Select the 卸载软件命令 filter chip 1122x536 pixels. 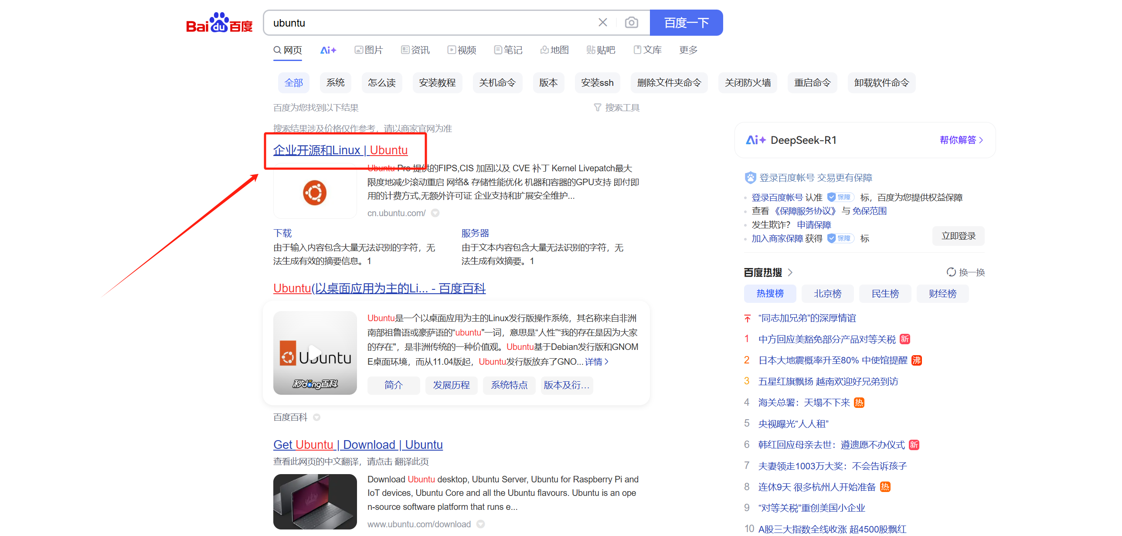(x=881, y=83)
